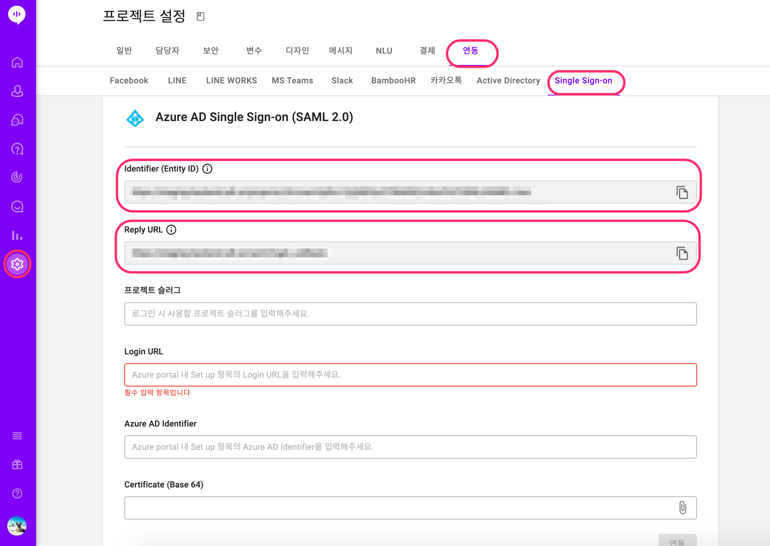The width and height of the screenshot is (770, 546).
Task: Open the home icon in sidebar
Action: pyautogui.click(x=17, y=63)
